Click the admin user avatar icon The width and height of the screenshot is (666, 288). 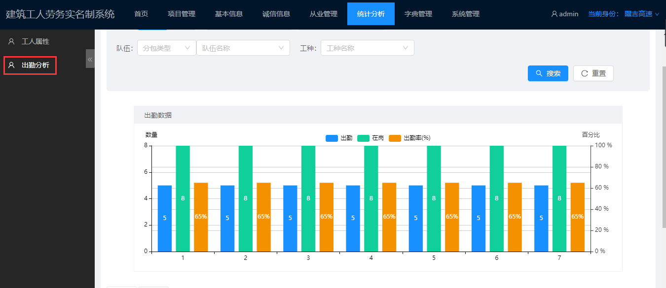pyautogui.click(x=555, y=14)
